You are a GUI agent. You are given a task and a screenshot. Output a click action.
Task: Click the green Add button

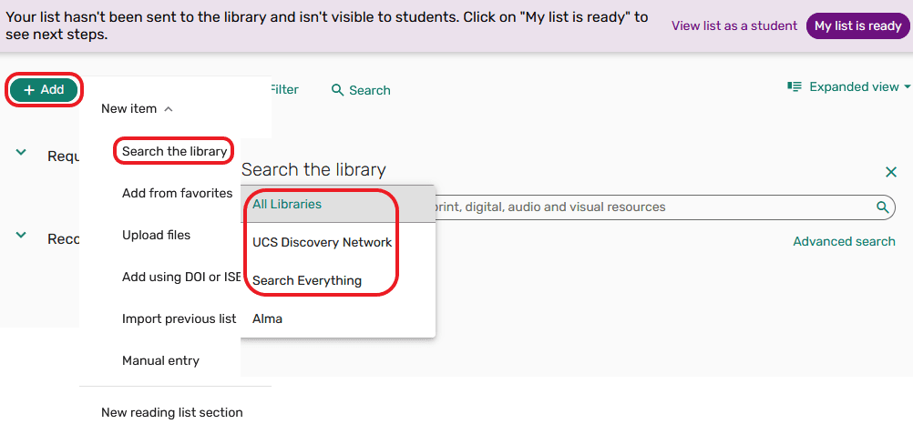pyautogui.click(x=44, y=90)
